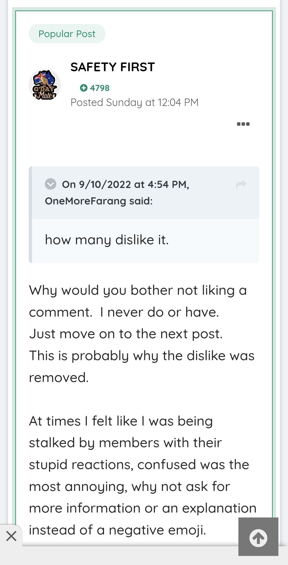The image size is (288, 565).
Task: Click the line At times I felt like
Action: pos(121,421)
